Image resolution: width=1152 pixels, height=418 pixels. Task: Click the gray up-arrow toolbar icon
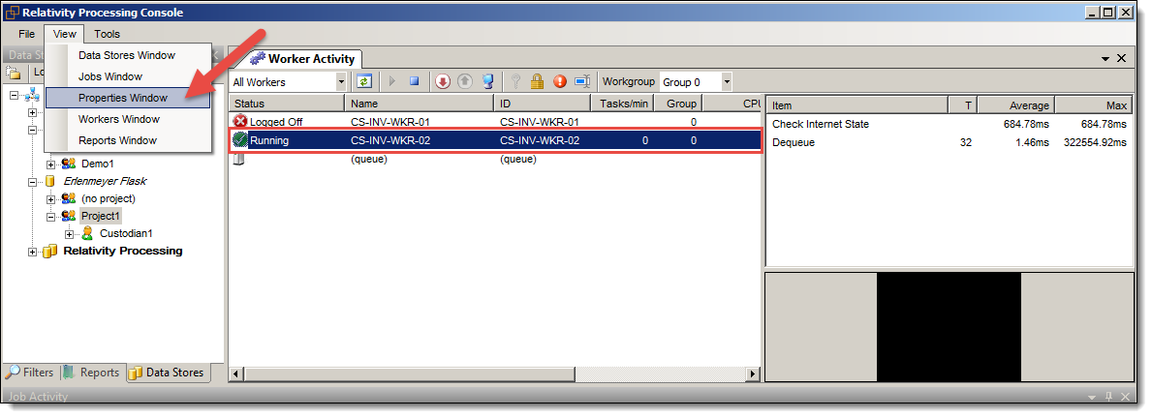coord(465,81)
